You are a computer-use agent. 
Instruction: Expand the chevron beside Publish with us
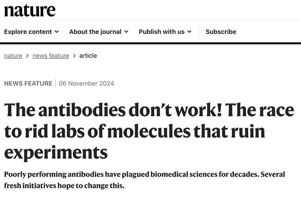tap(189, 32)
